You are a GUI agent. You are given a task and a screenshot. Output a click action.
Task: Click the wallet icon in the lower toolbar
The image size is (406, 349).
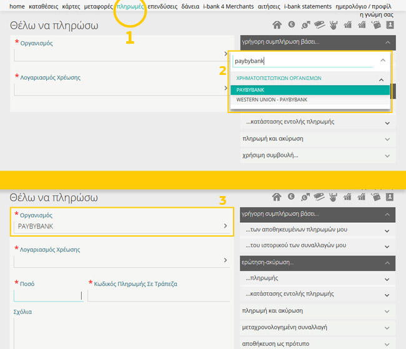pyautogui.click(x=376, y=197)
